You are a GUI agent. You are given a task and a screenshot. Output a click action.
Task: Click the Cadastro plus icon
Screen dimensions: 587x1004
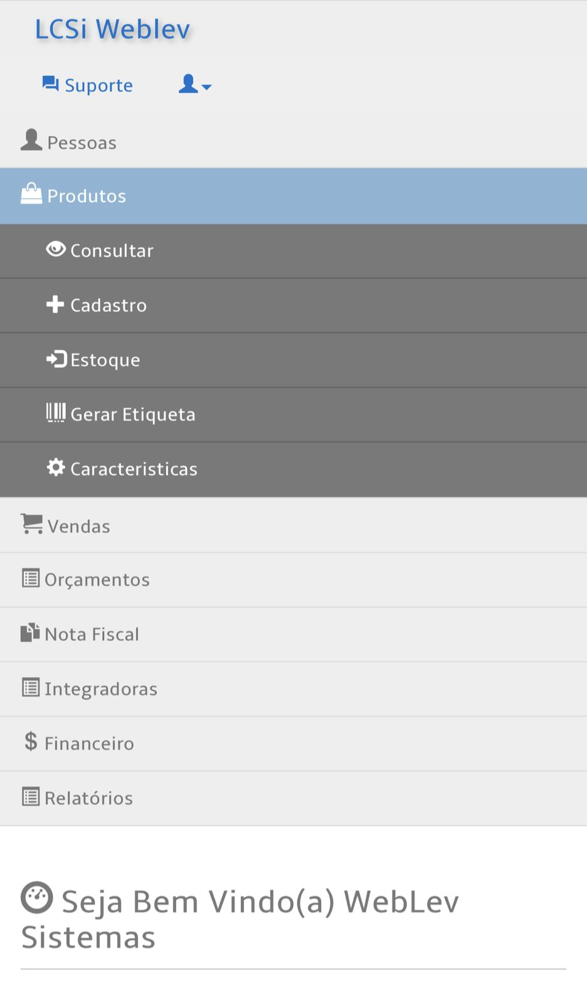point(55,304)
